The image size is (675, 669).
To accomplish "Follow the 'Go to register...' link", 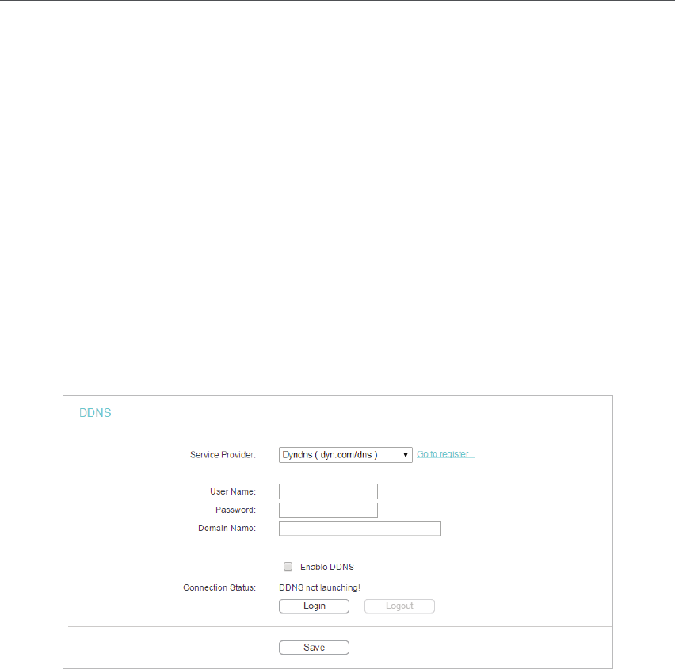I will tap(445, 454).
